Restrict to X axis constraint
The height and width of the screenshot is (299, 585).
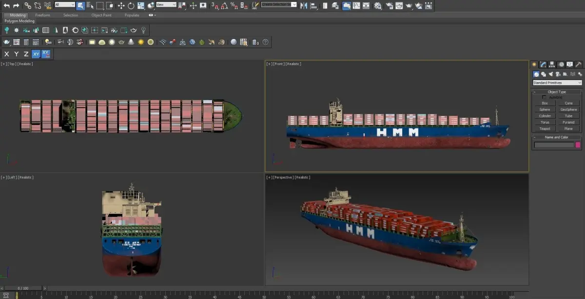point(7,54)
